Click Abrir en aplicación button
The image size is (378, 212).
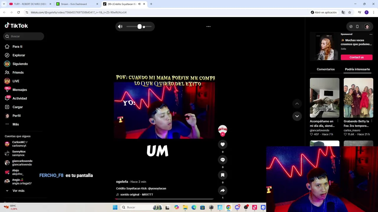324,12
